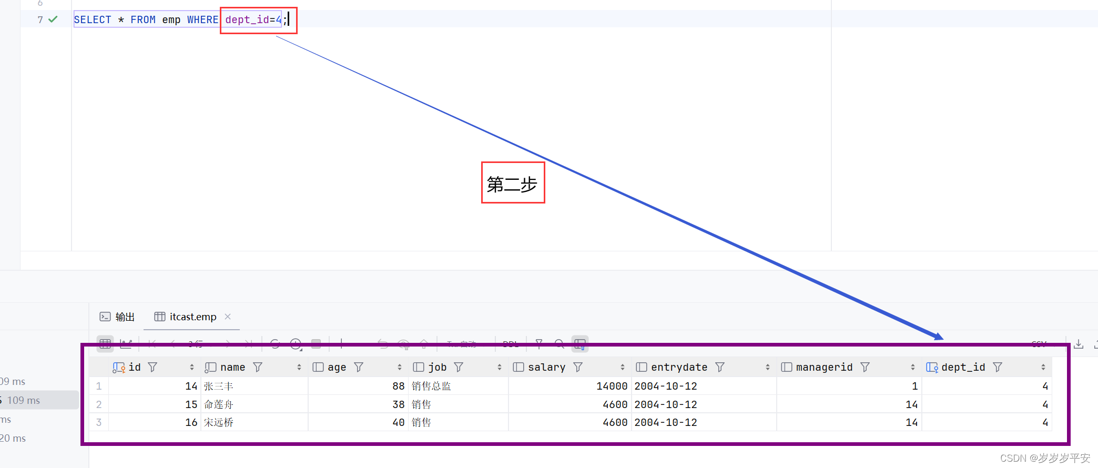Select result row number 1
1098x468 pixels.
(99, 386)
